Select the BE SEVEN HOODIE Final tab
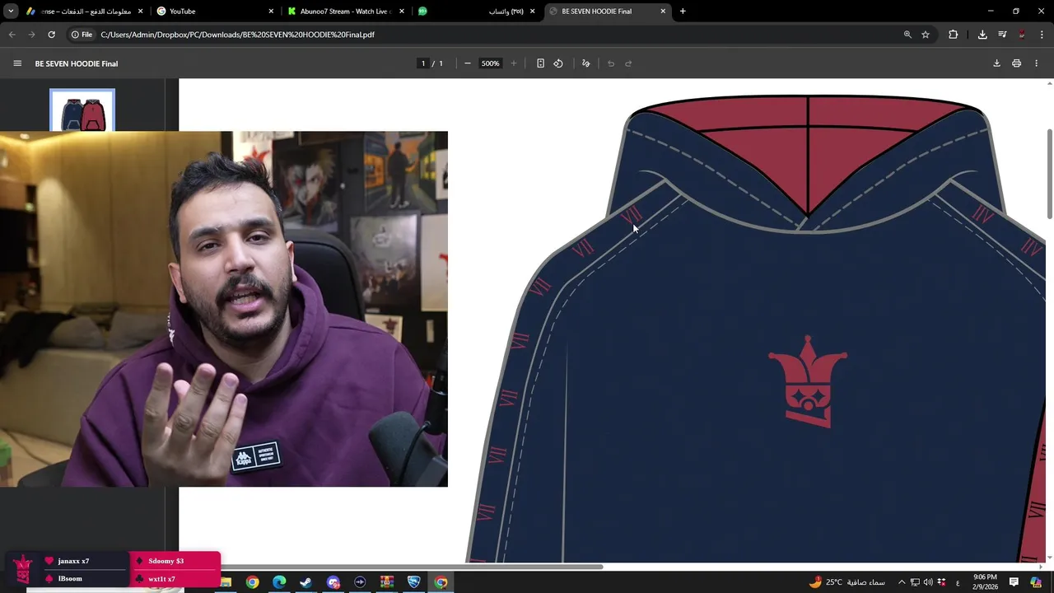The image size is (1054, 593). tap(608, 12)
